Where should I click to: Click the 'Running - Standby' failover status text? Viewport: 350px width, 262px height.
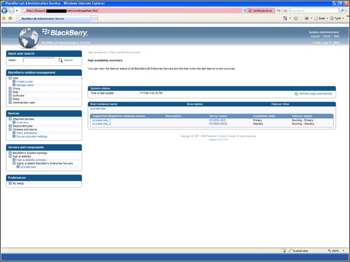(x=303, y=124)
